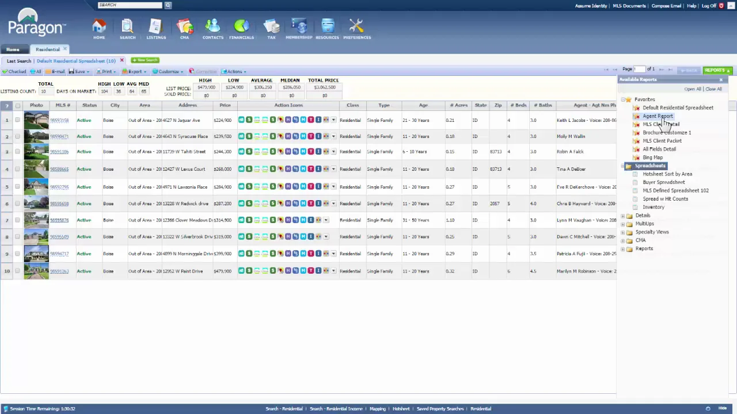
Task: Open MLS number link for 4627 N Jaguar Ave
Action: point(59,120)
